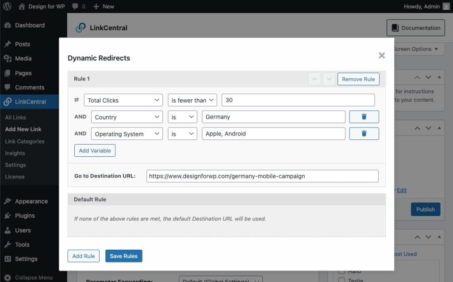The width and height of the screenshot is (453, 282).
Task: Click the Add Variable button
Action: coord(95,151)
